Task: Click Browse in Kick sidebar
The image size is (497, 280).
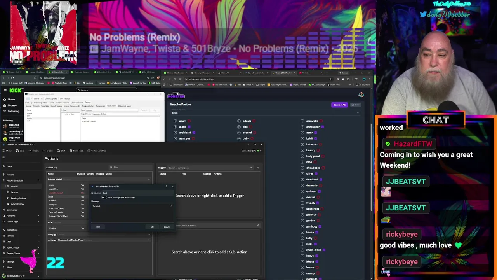Action: 12,105
